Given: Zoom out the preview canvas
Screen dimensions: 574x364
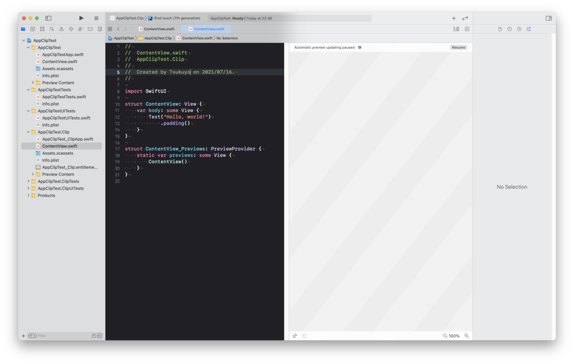Looking at the screenshot, I should coord(445,336).
